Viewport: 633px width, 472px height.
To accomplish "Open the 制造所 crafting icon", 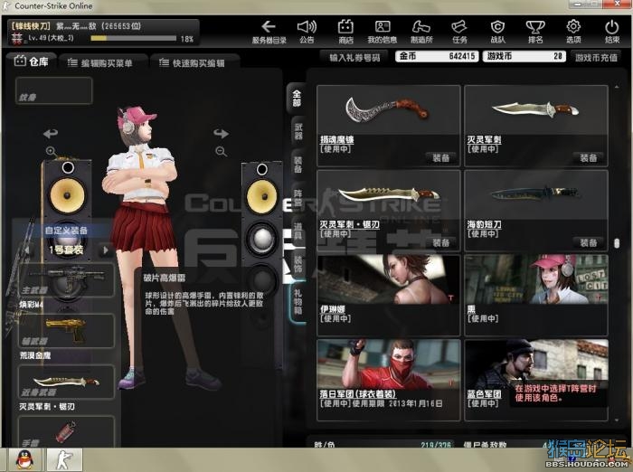I will pyautogui.click(x=421, y=32).
